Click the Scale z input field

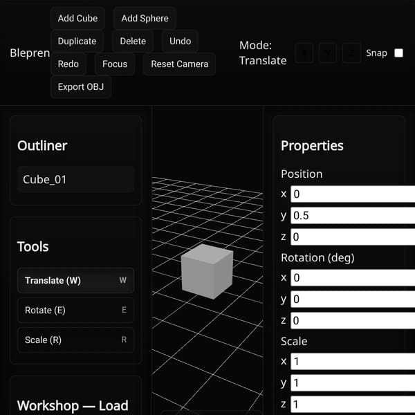353,404
